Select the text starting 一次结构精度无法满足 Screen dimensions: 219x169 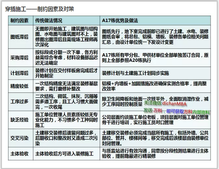pyautogui.click(x=66, y=86)
